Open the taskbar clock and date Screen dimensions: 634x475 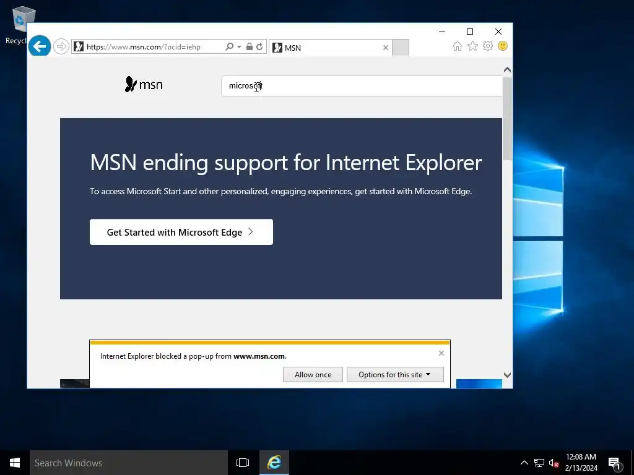tap(581, 463)
